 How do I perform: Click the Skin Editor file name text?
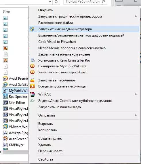point(17,103)
